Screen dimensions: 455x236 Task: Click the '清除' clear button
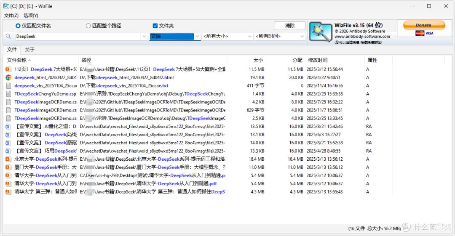pos(289,26)
